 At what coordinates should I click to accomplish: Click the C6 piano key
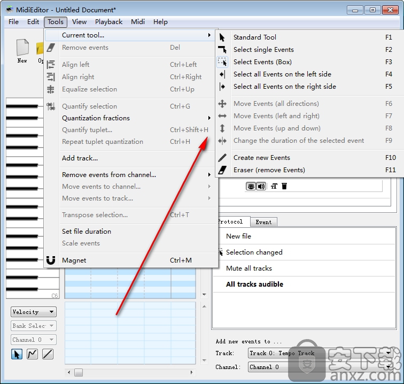[x=49, y=294]
